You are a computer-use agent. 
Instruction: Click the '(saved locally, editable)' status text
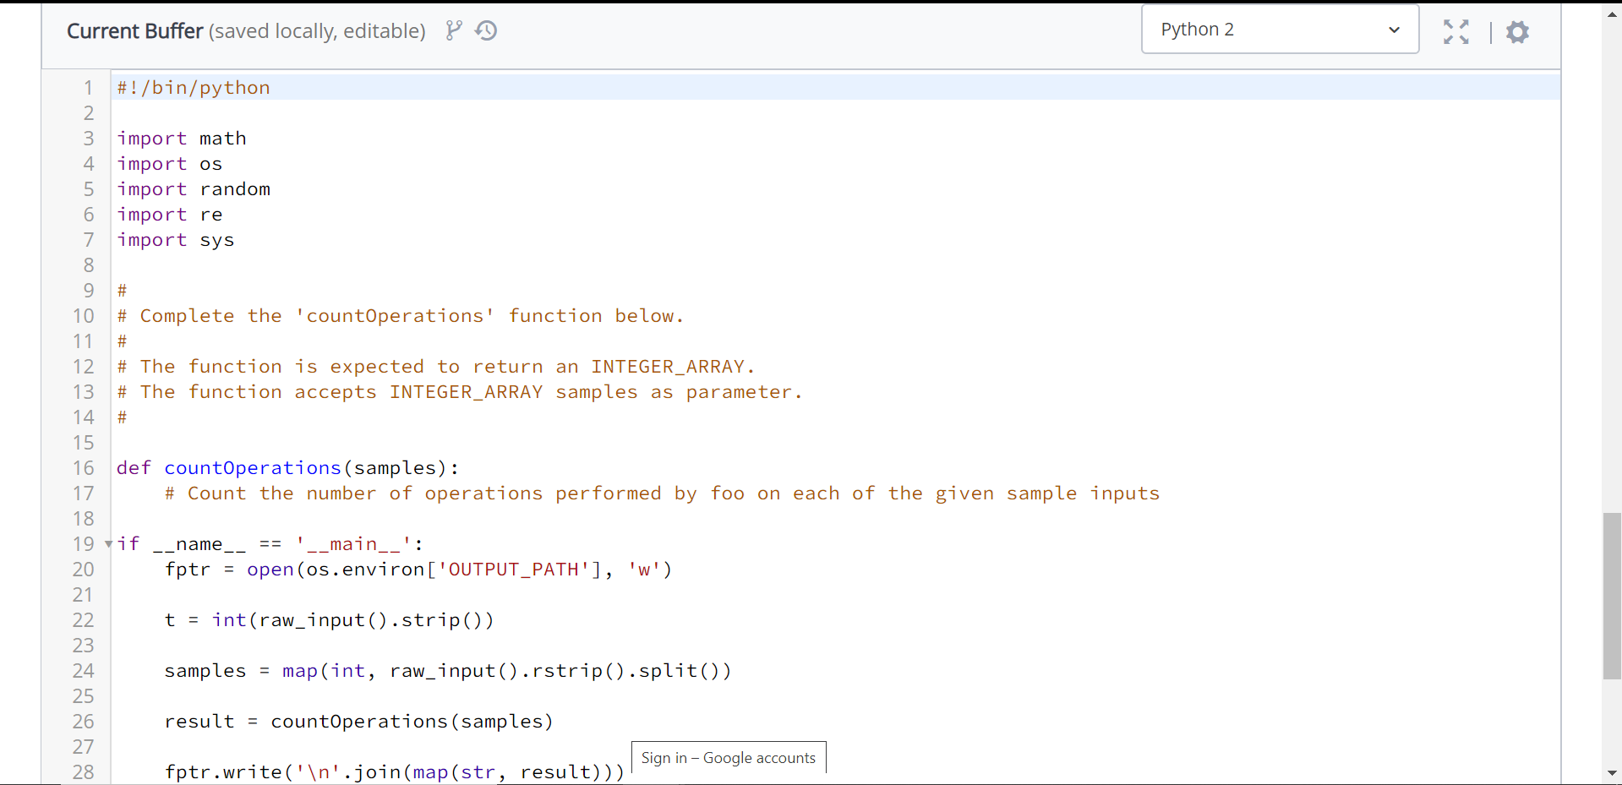[x=317, y=31]
